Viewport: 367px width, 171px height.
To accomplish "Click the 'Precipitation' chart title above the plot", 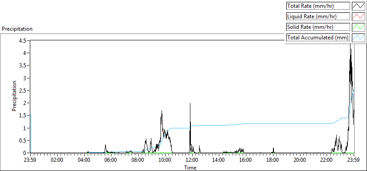I will pos(17,29).
